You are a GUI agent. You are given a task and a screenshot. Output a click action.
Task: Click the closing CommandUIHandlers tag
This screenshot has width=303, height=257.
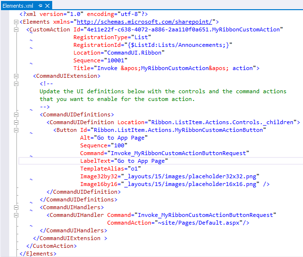73,230
